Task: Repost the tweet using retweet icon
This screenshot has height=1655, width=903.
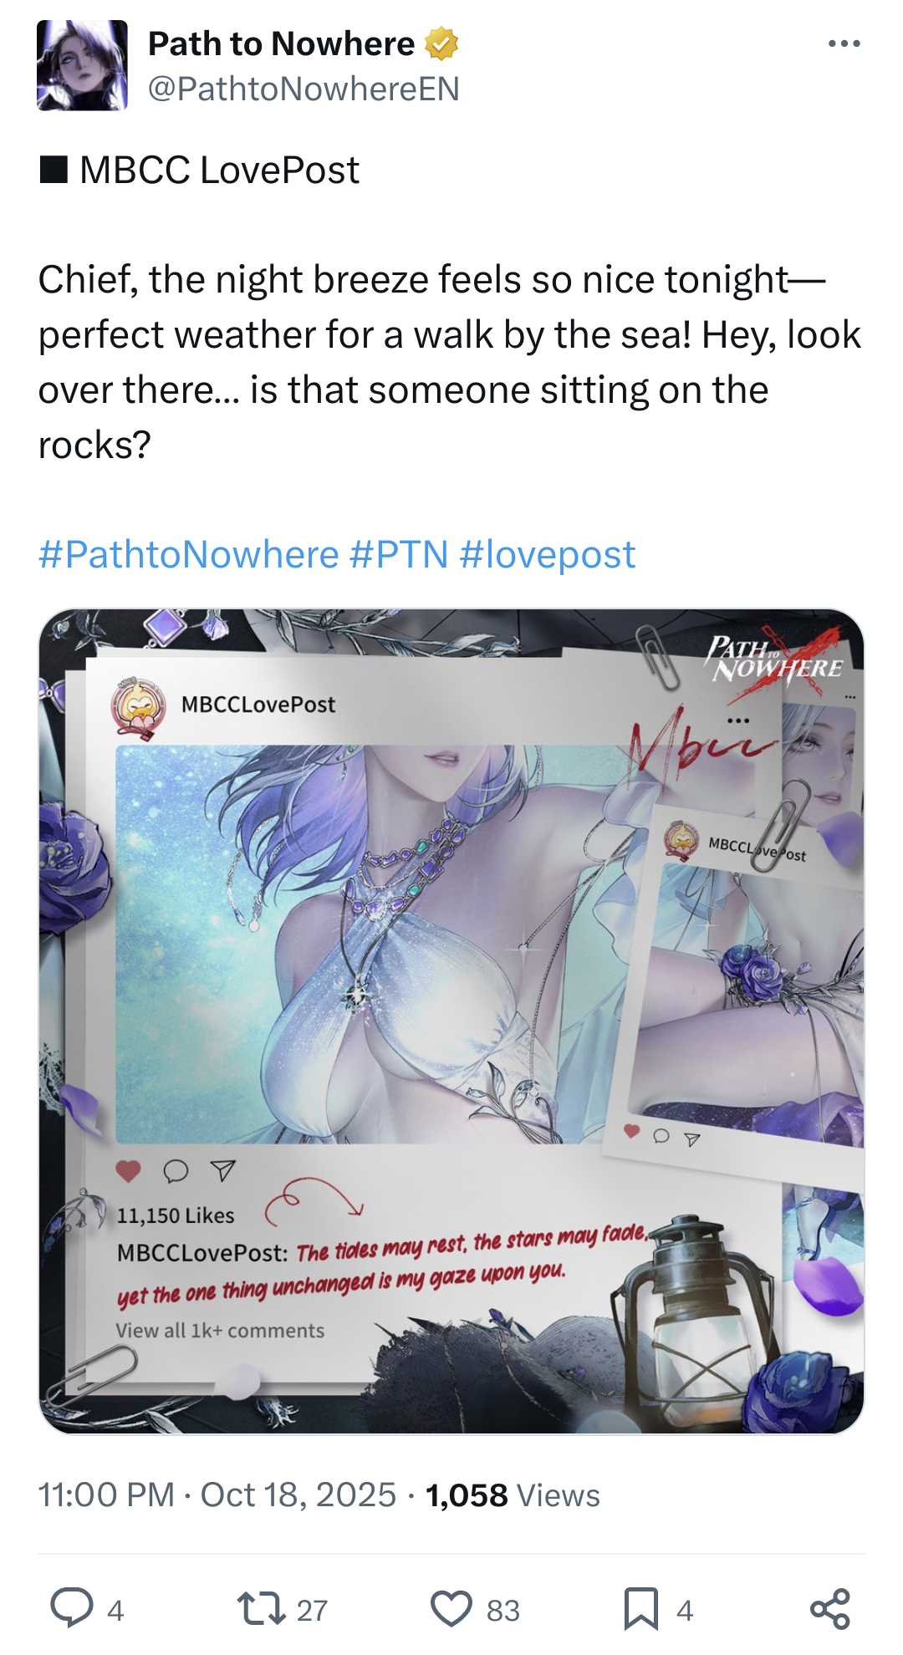Action: tap(263, 1608)
